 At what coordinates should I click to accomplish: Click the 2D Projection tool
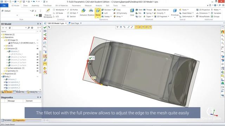click(203, 10)
